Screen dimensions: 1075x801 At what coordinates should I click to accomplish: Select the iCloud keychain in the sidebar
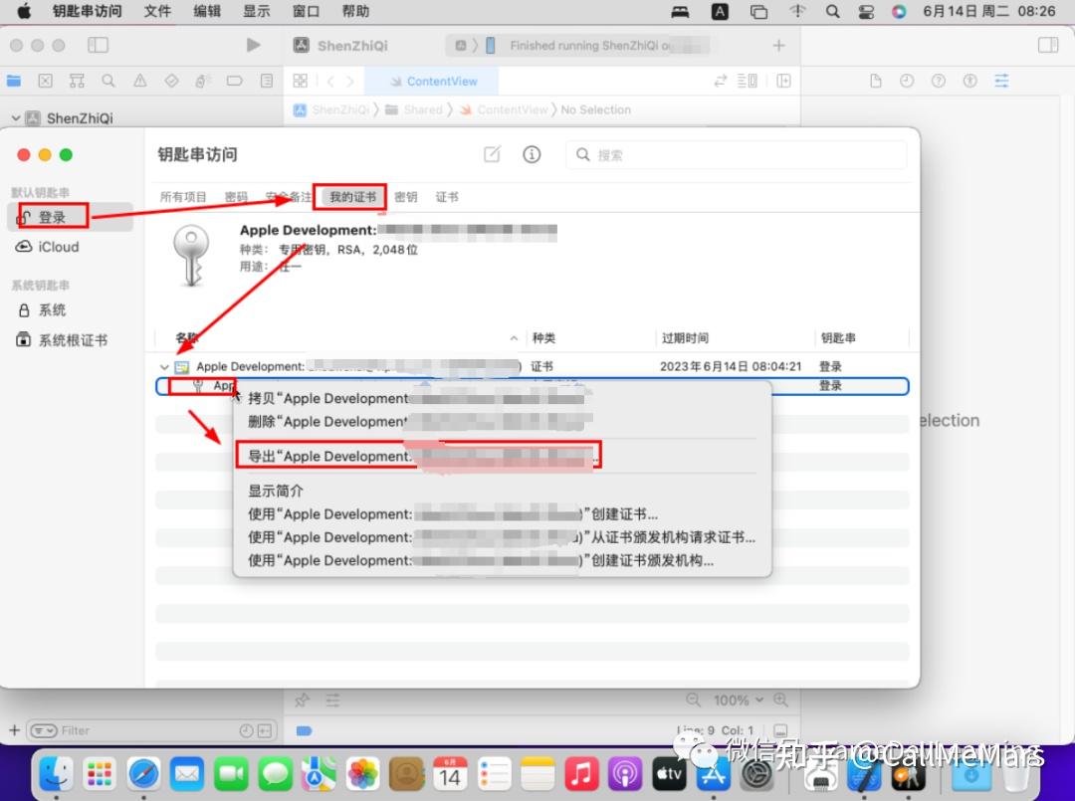tap(48, 247)
